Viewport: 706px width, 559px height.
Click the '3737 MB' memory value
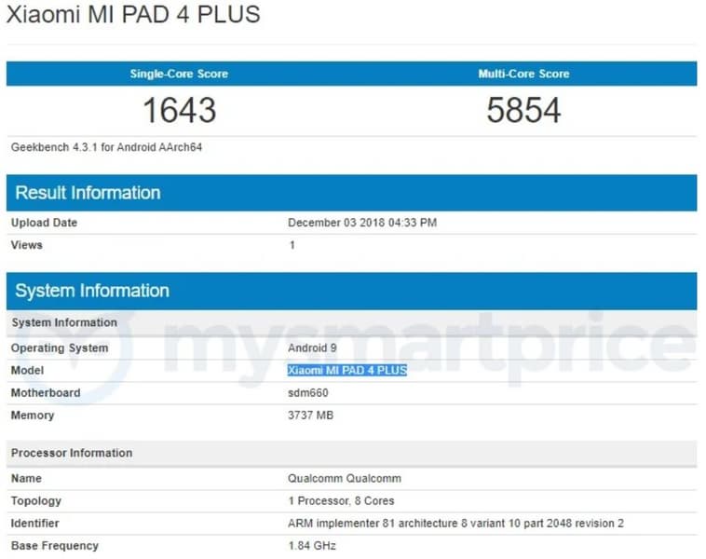pyautogui.click(x=311, y=416)
